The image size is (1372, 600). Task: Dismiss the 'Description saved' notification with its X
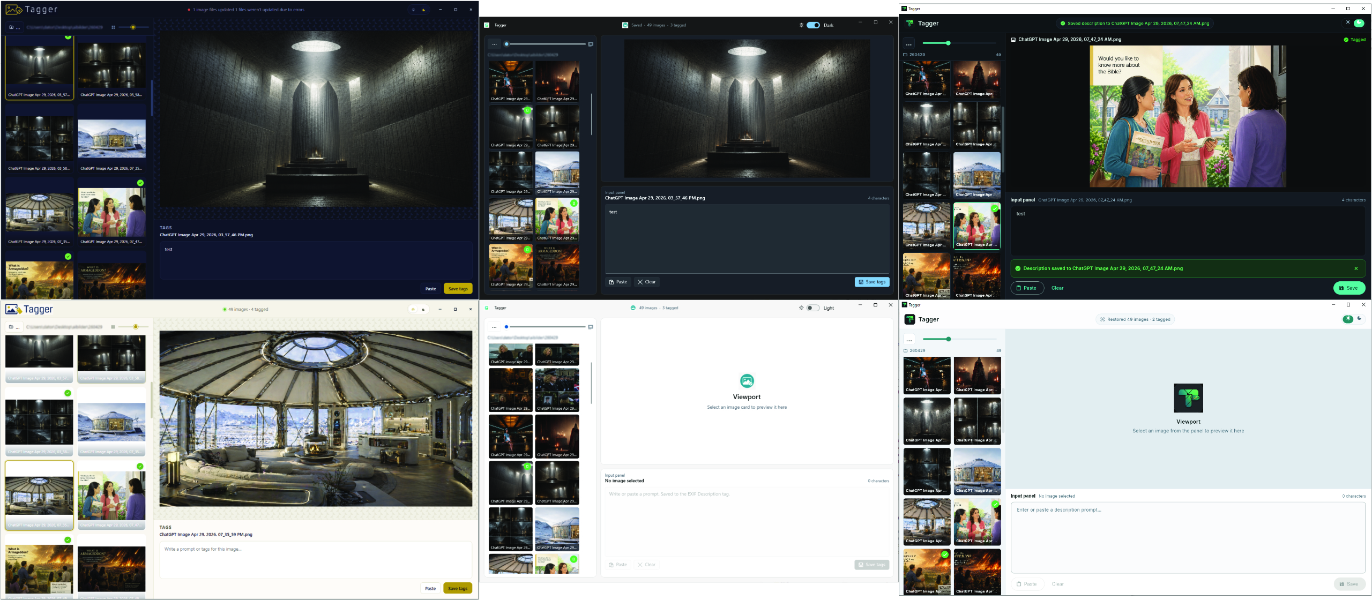click(1356, 268)
